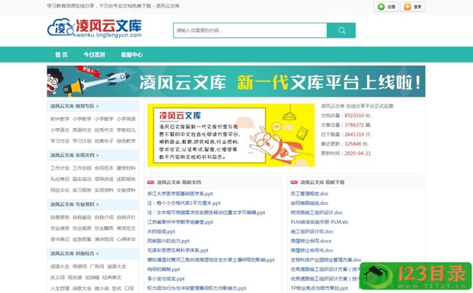The image size is (473, 293).
Task: Click the green register (注册) button
Action: click(386, 7)
